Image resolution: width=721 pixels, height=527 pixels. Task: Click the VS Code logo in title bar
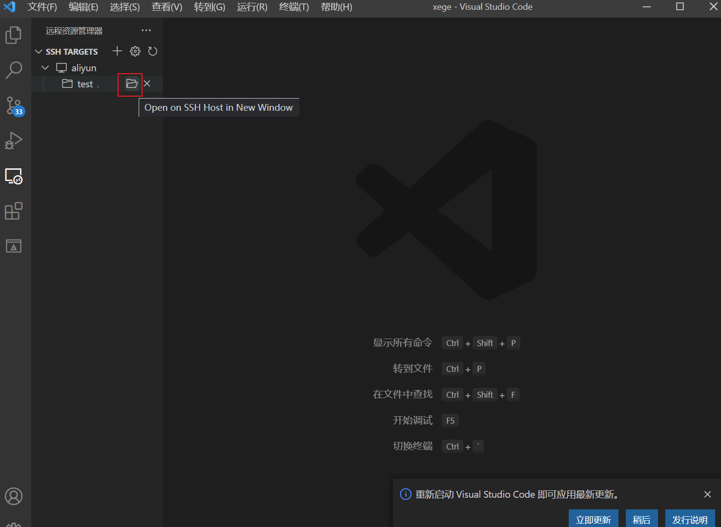tap(10, 7)
